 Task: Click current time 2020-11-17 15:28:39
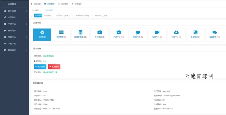coord(51,109)
